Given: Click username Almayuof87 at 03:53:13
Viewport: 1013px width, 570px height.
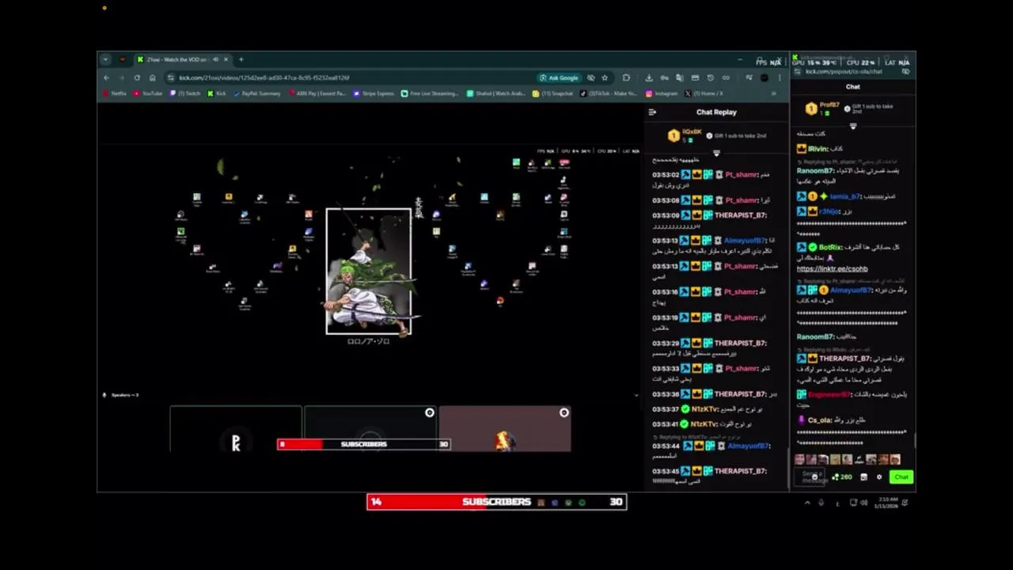Looking at the screenshot, I should (744, 241).
